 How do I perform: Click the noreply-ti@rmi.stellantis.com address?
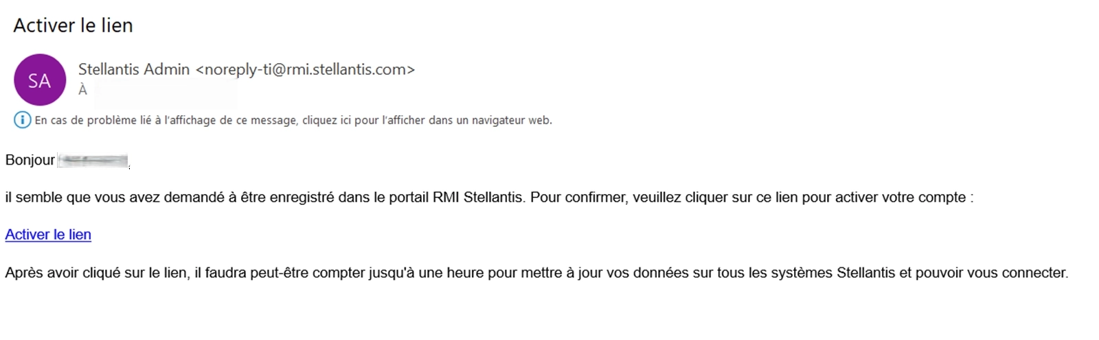[305, 69]
